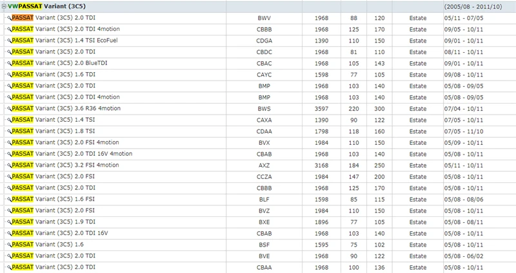Open the PASSAT Variant (3C5) 3.2 FSI 4motion entry
516x273 pixels.
66,165
